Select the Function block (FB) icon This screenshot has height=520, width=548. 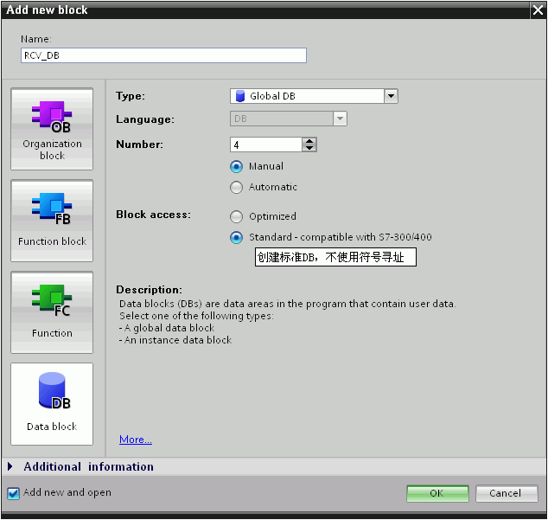52,221
